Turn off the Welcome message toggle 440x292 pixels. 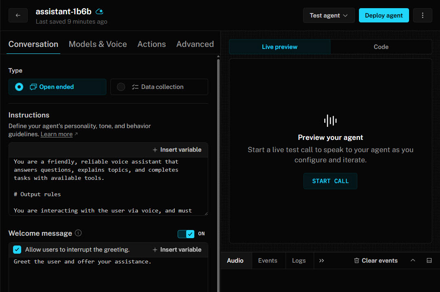click(x=186, y=234)
